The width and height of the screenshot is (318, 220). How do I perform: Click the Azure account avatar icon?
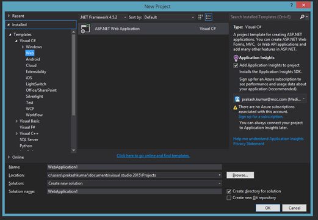pyautogui.click(x=237, y=99)
